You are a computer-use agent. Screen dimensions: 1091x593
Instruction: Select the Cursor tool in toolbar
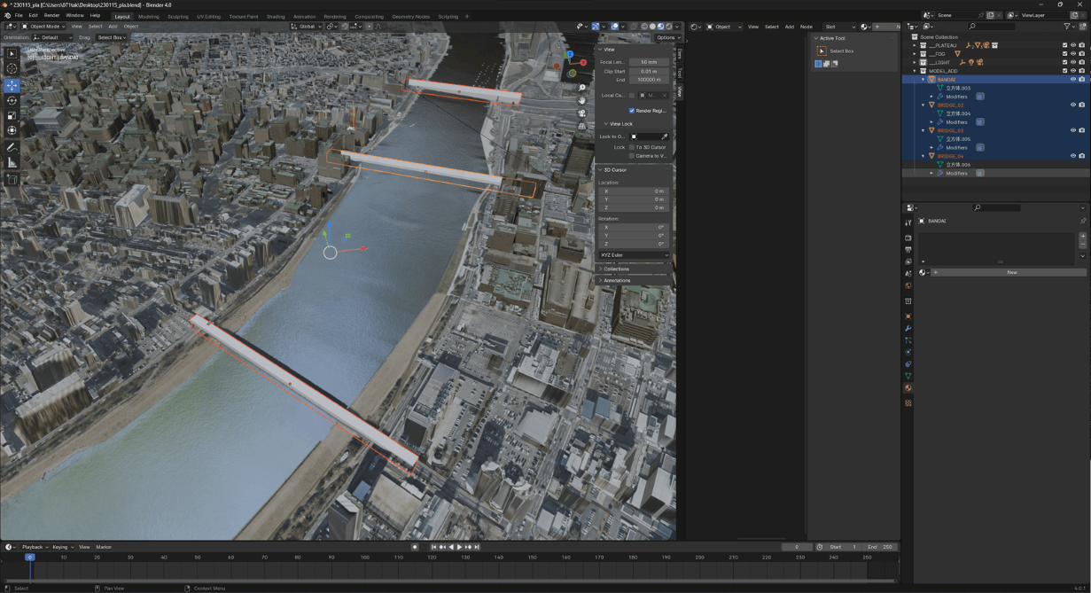(12, 69)
